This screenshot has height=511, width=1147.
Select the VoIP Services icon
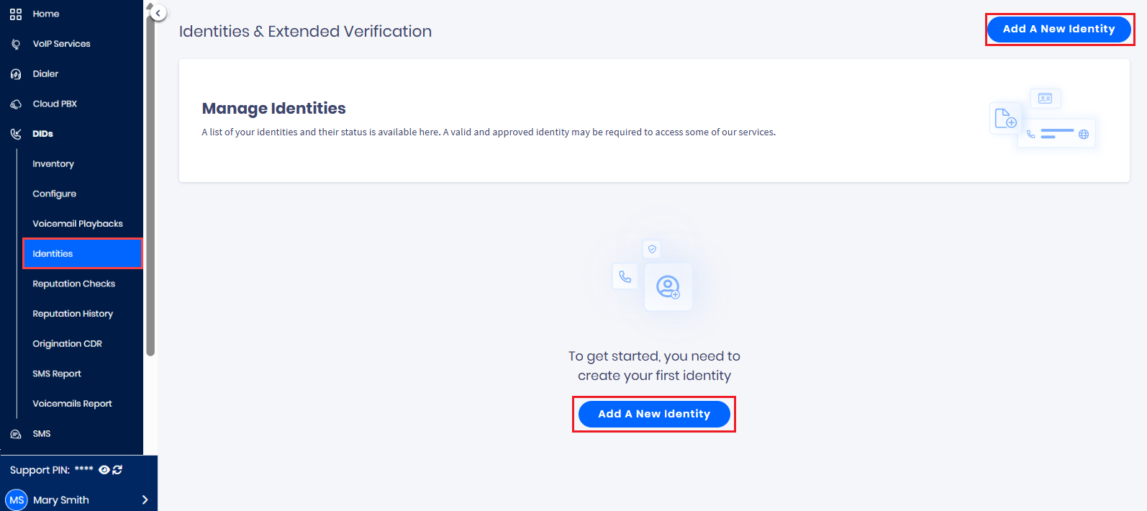point(16,43)
